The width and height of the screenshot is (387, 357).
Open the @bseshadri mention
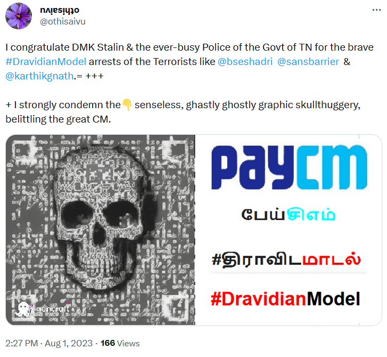[x=245, y=61]
